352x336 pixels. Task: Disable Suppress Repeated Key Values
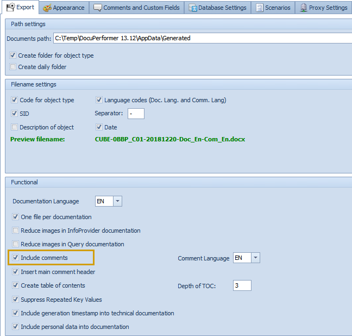pyautogui.click(x=16, y=300)
